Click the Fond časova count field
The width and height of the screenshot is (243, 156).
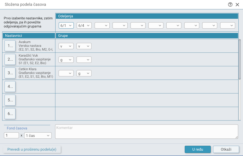click(12, 135)
